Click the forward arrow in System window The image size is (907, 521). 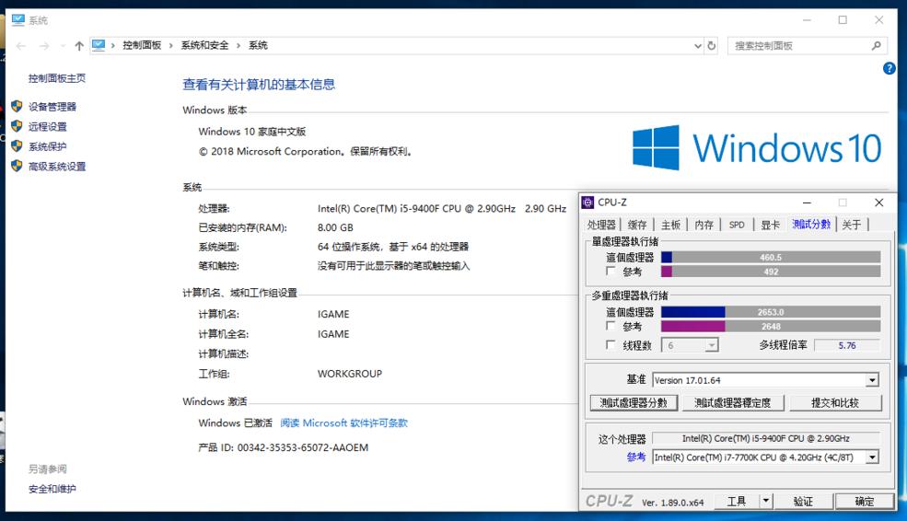click(44, 46)
